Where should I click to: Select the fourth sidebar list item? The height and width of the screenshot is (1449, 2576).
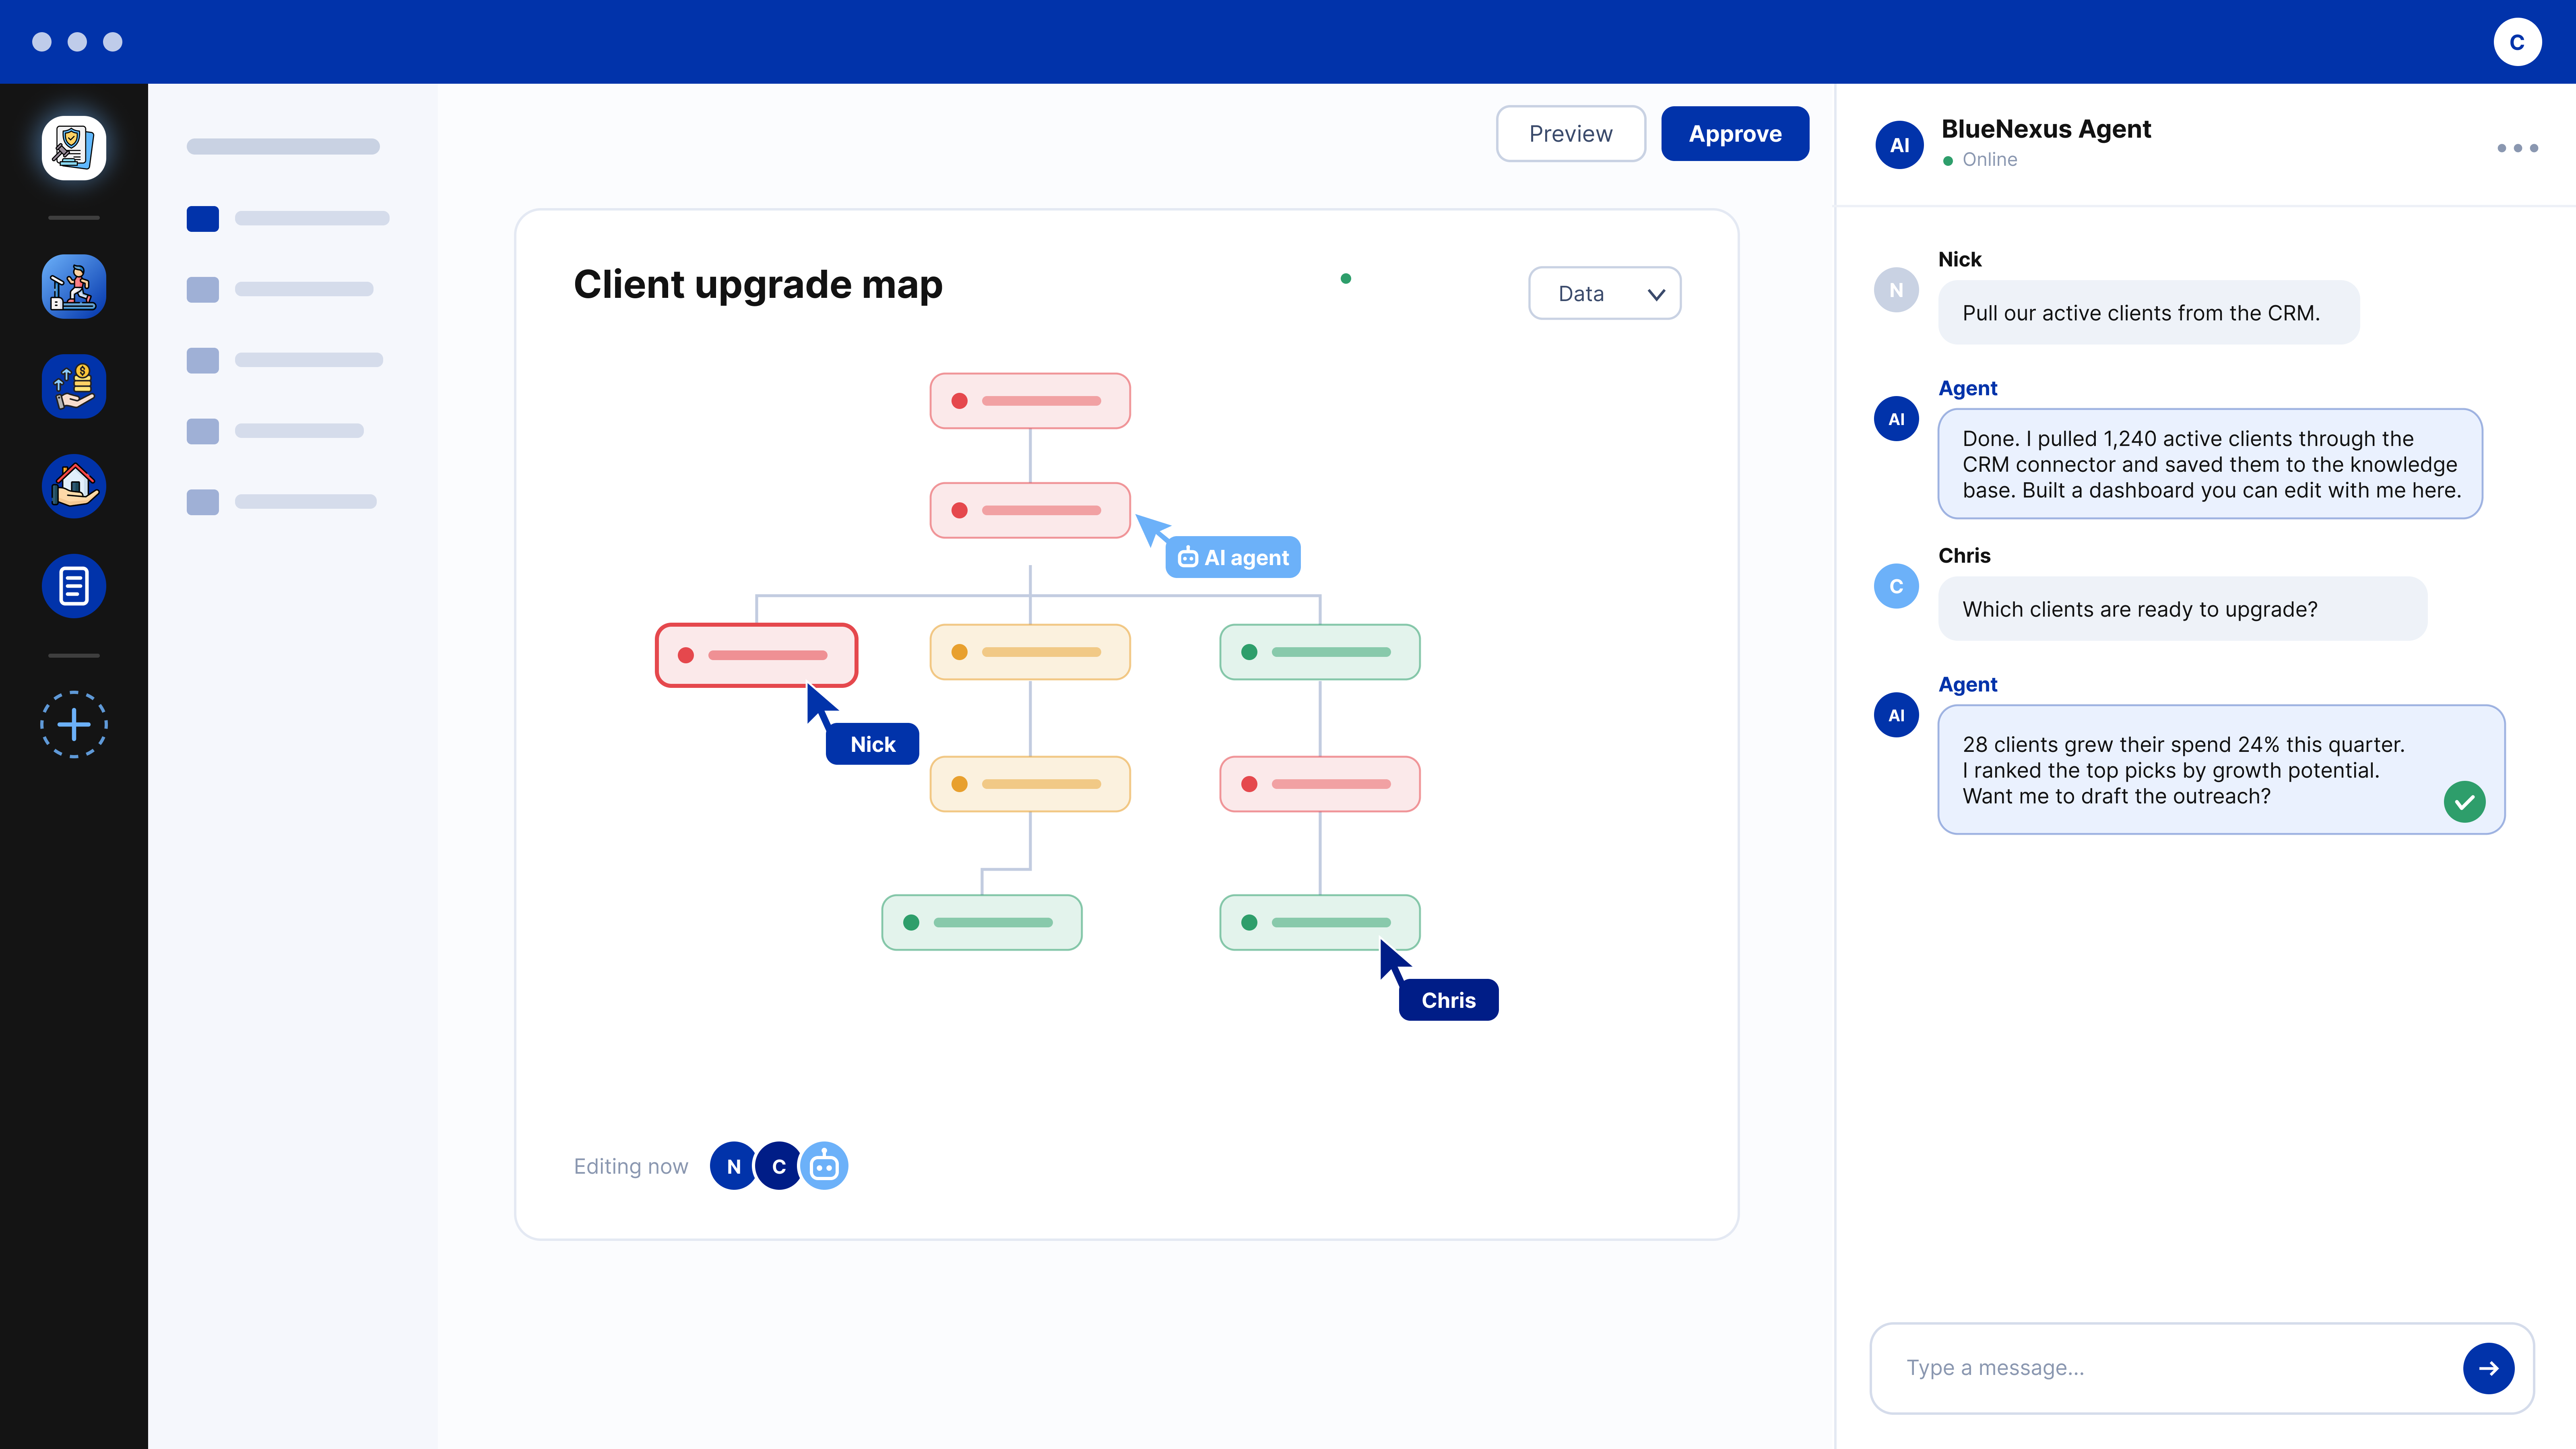coord(275,431)
